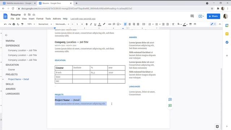Open the File menu
This screenshot has height=130, width=231.
[x=12, y=19]
